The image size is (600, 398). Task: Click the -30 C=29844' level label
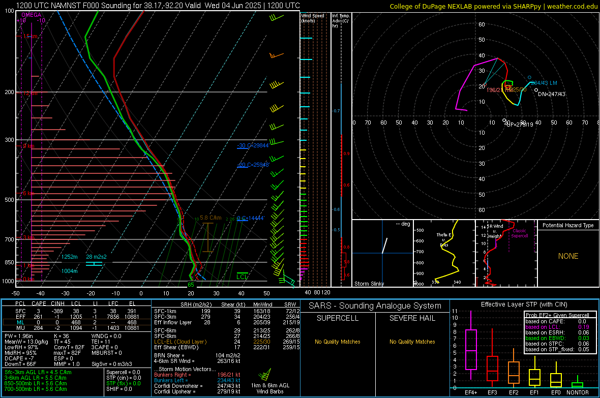(x=253, y=145)
